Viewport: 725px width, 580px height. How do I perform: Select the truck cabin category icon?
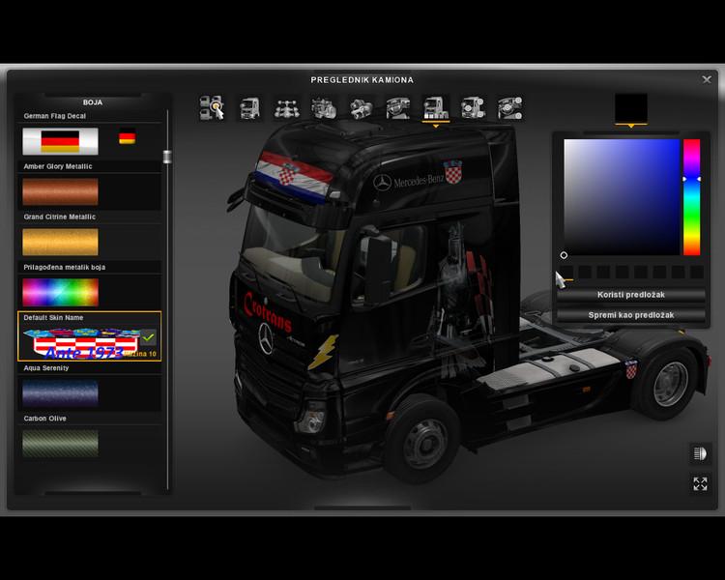[248, 107]
